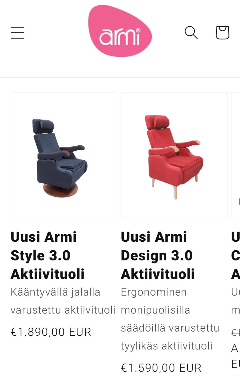Screen dimensions: 240x379
Task: Open the red Armi Design chair image
Action: [x=174, y=155]
